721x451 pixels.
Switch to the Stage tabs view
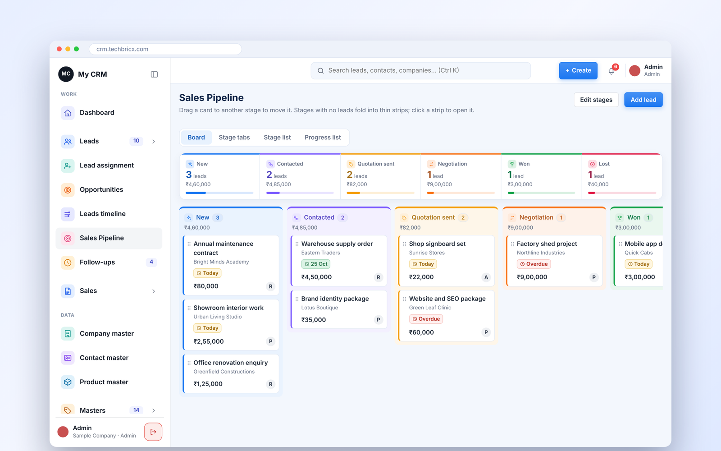[234, 138]
